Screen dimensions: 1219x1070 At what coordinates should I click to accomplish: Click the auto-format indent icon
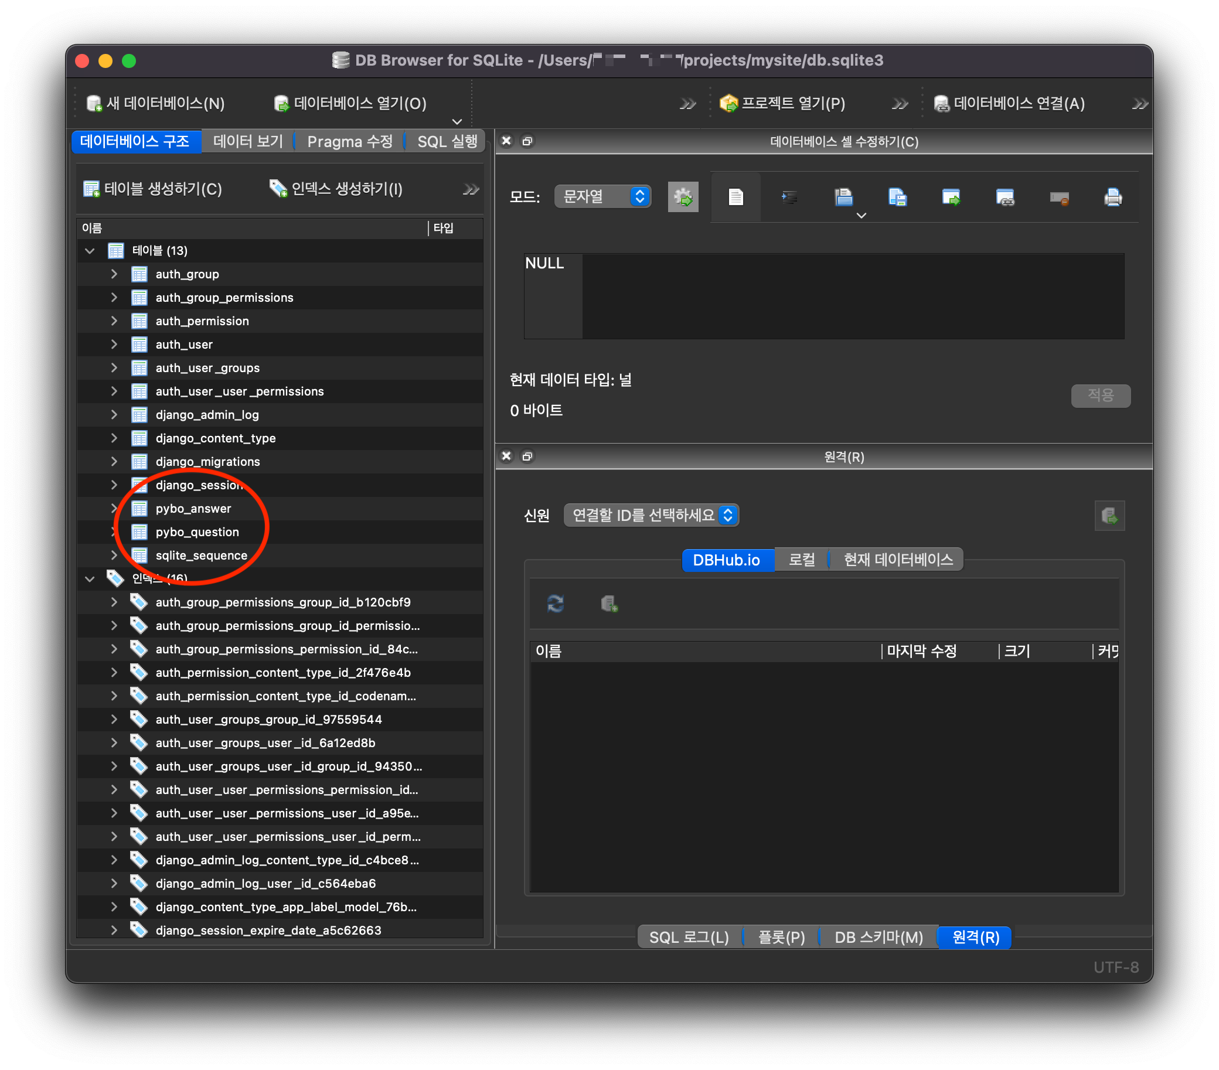pos(789,197)
